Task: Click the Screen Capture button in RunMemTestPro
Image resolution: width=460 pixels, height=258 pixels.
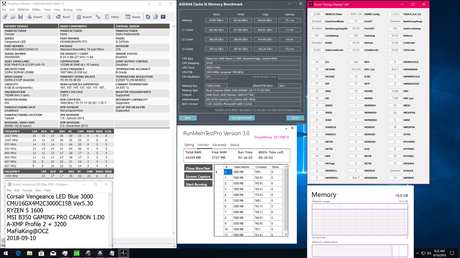Action: coord(198,176)
